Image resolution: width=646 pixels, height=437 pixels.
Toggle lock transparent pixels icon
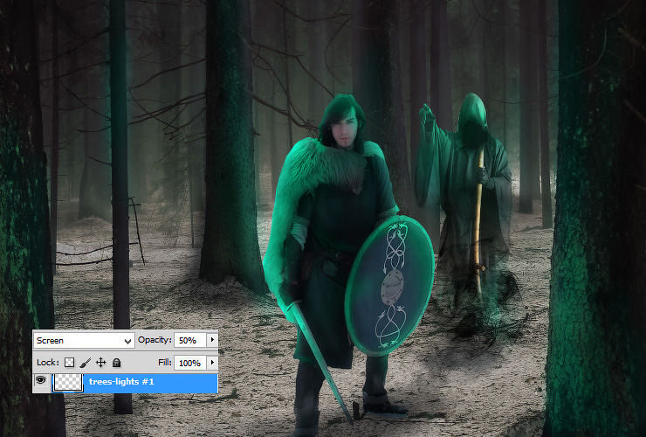click(x=70, y=363)
